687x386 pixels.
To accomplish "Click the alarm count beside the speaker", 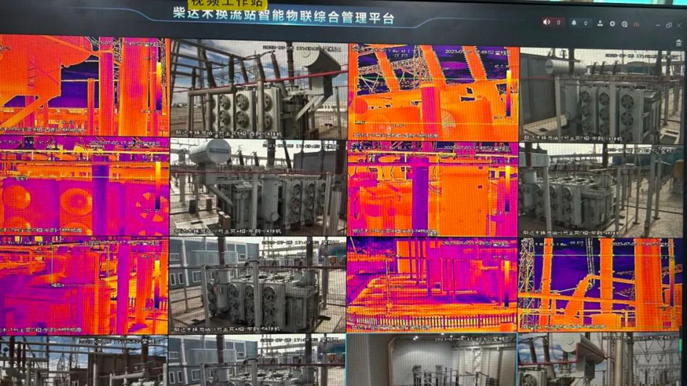I will [x=558, y=23].
